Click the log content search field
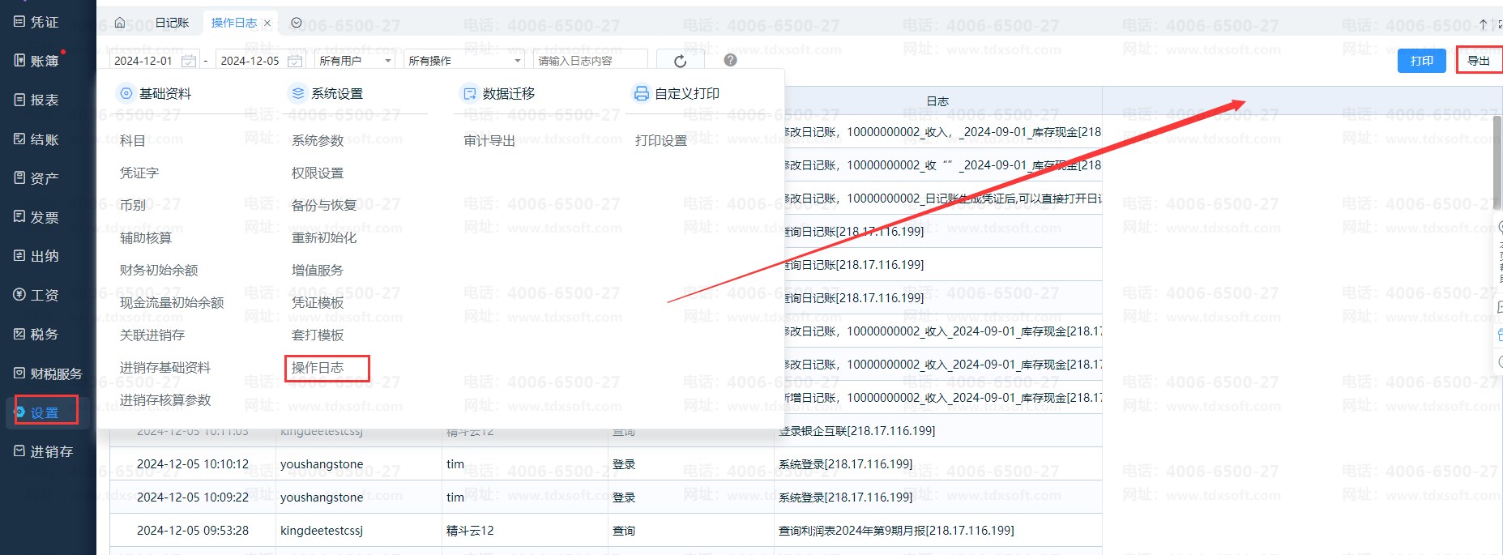The height and width of the screenshot is (555, 1503). (x=590, y=61)
